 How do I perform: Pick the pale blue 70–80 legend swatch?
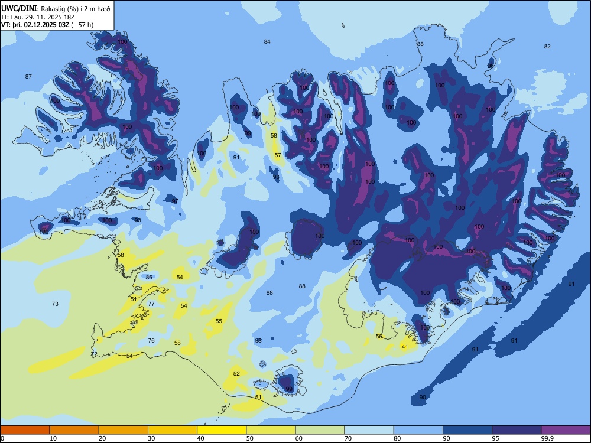369,430
